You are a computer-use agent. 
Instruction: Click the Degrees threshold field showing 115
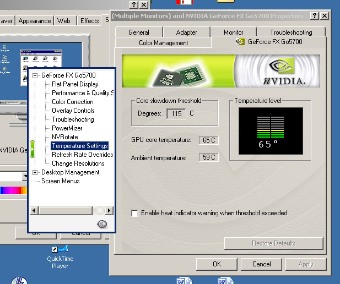tap(176, 114)
